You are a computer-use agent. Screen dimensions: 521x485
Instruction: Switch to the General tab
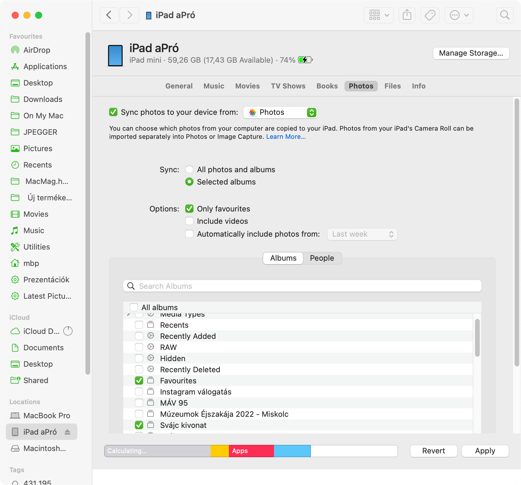179,86
